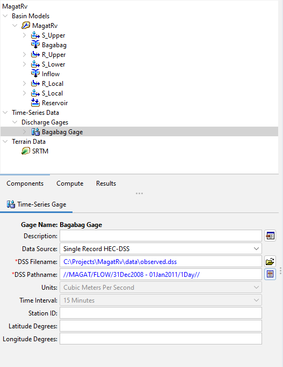Collapse the Time-Series Data node
The height and width of the screenshot is (367, 283).
5,112
